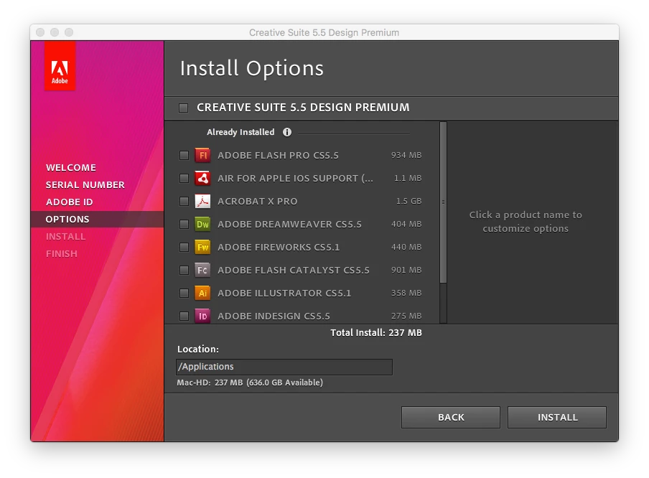Screen dimensions: 649x478
Task: Check the Adobe Flash Pro CS5.5 checkbox
Action: click(x=184, y=155)
